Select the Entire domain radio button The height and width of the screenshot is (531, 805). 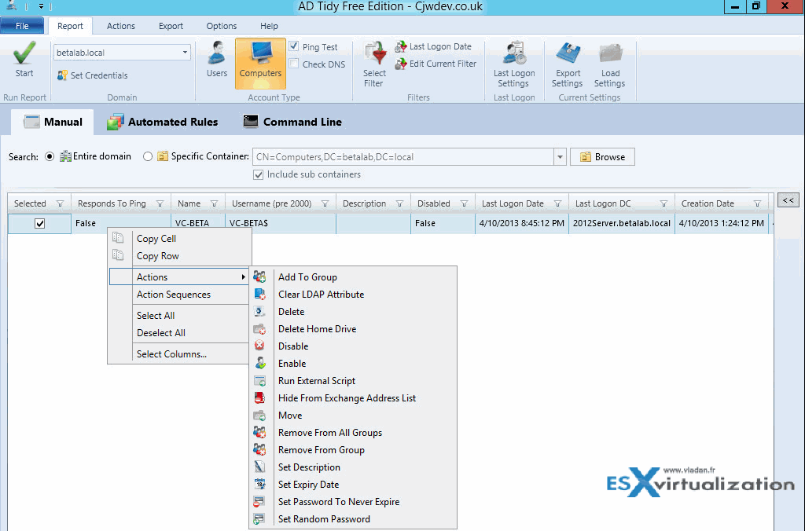(x=50, y=156)
